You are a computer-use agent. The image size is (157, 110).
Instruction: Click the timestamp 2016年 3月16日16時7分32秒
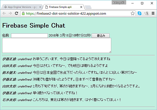(x=70, y=35)
